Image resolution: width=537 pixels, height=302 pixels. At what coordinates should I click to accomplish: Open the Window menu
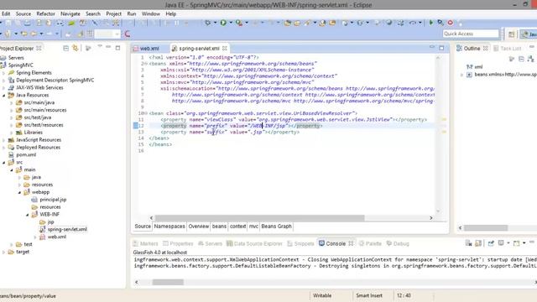(151, 13)
